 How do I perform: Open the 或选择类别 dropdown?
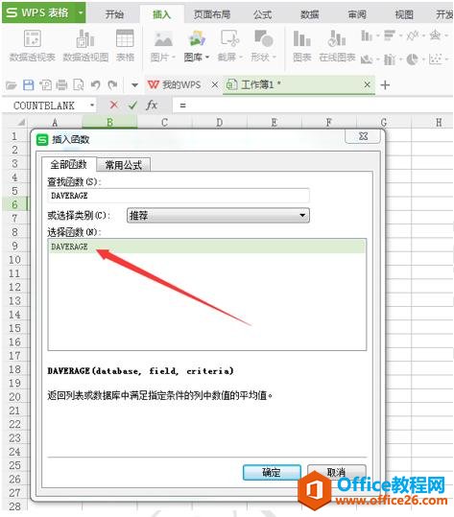(x=218, y=216)
